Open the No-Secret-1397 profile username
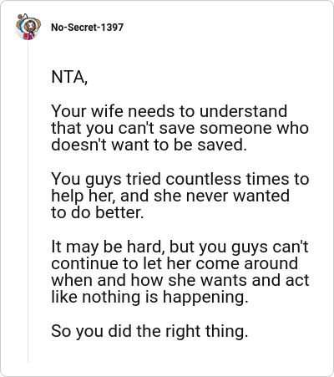The image size is (334, 377). (87, 28)
